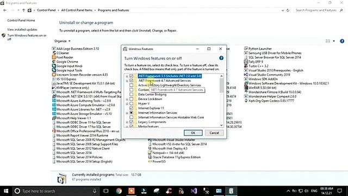
Task: Change view layout icon
Action: (x=327, y=41)
